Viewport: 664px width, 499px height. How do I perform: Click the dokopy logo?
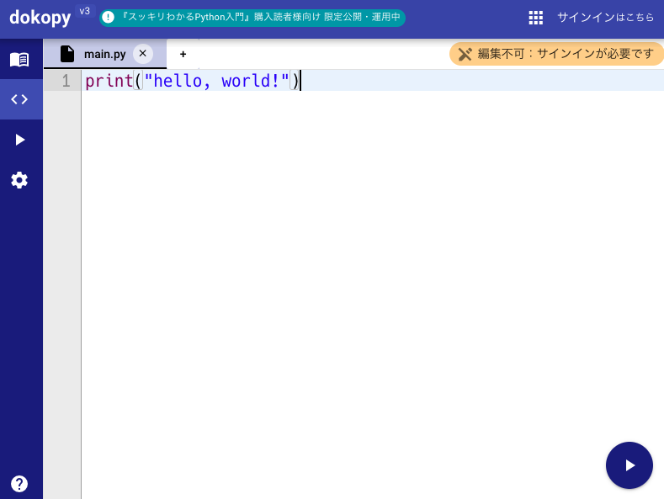point(40,18)
